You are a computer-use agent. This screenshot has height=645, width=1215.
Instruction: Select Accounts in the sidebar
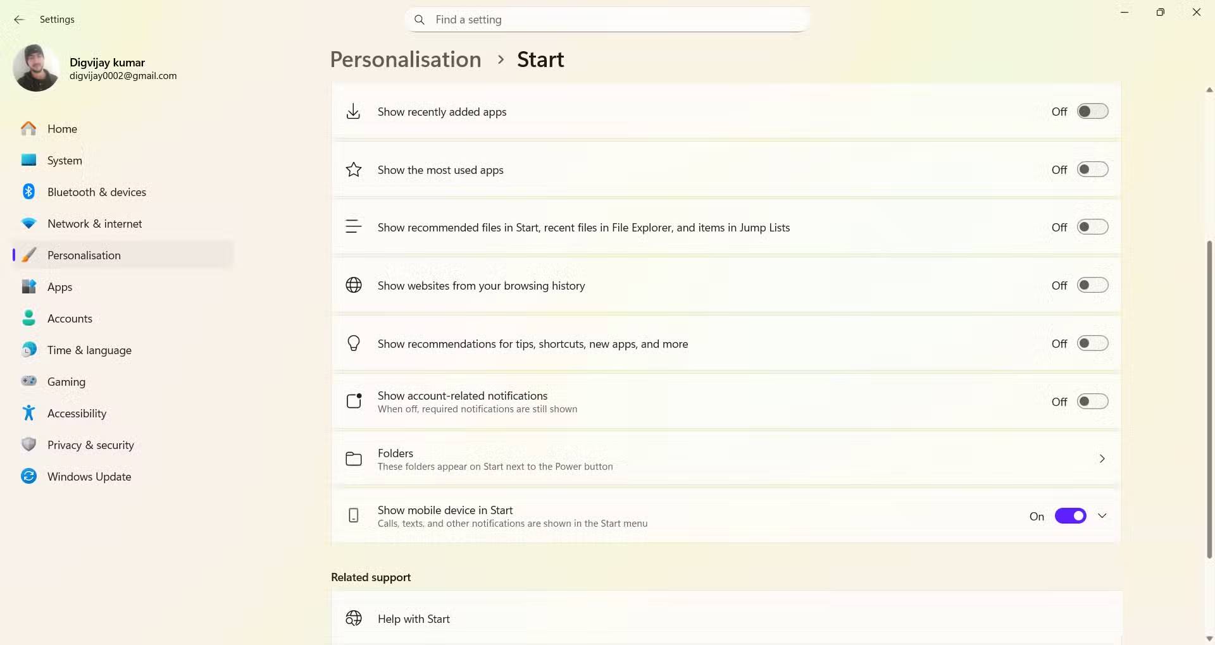(x=70, y=319)
